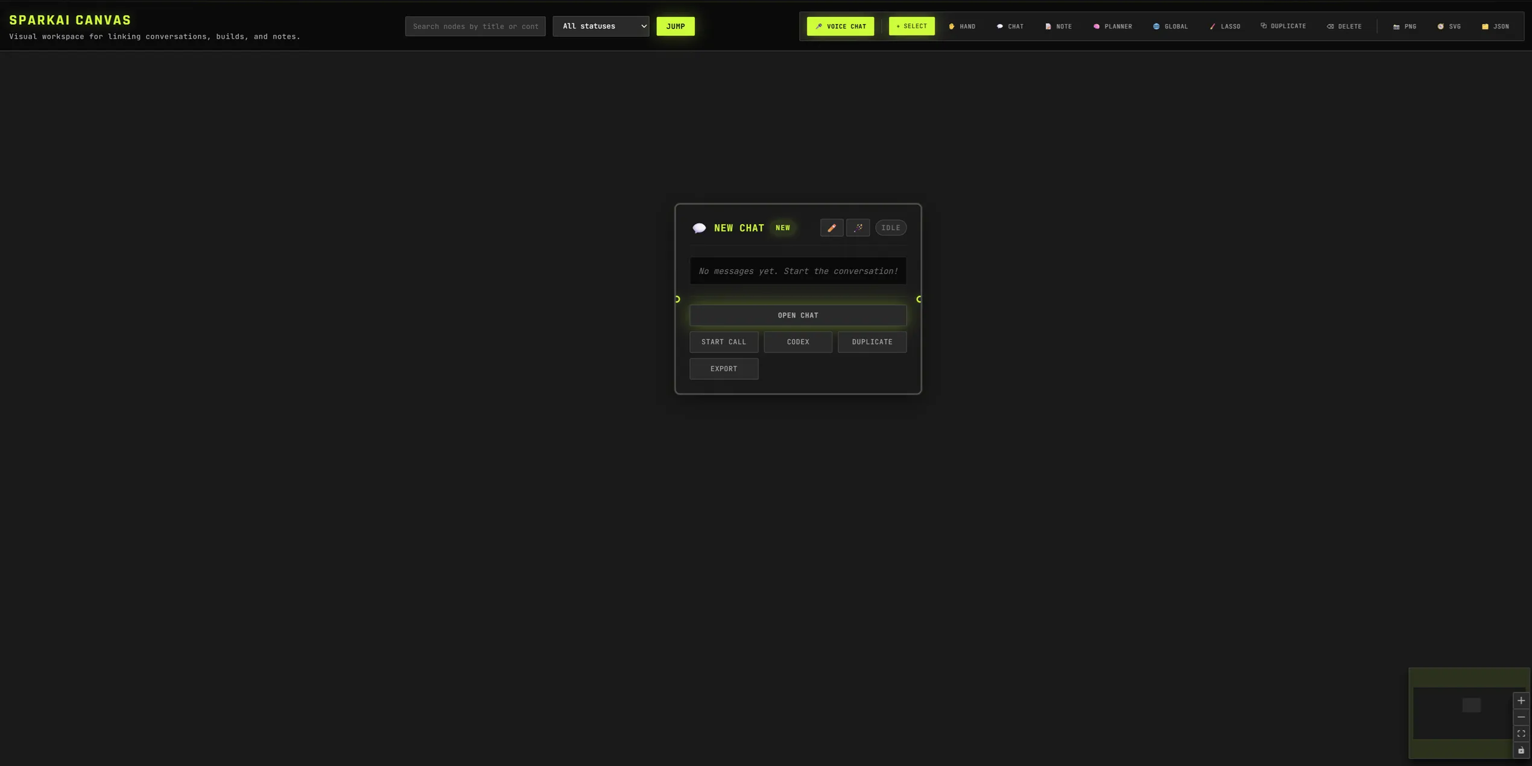Viewport: 1532px width, 766px height.
Task: Export the canvas as JSON
Action: [x=1495, y=26]
